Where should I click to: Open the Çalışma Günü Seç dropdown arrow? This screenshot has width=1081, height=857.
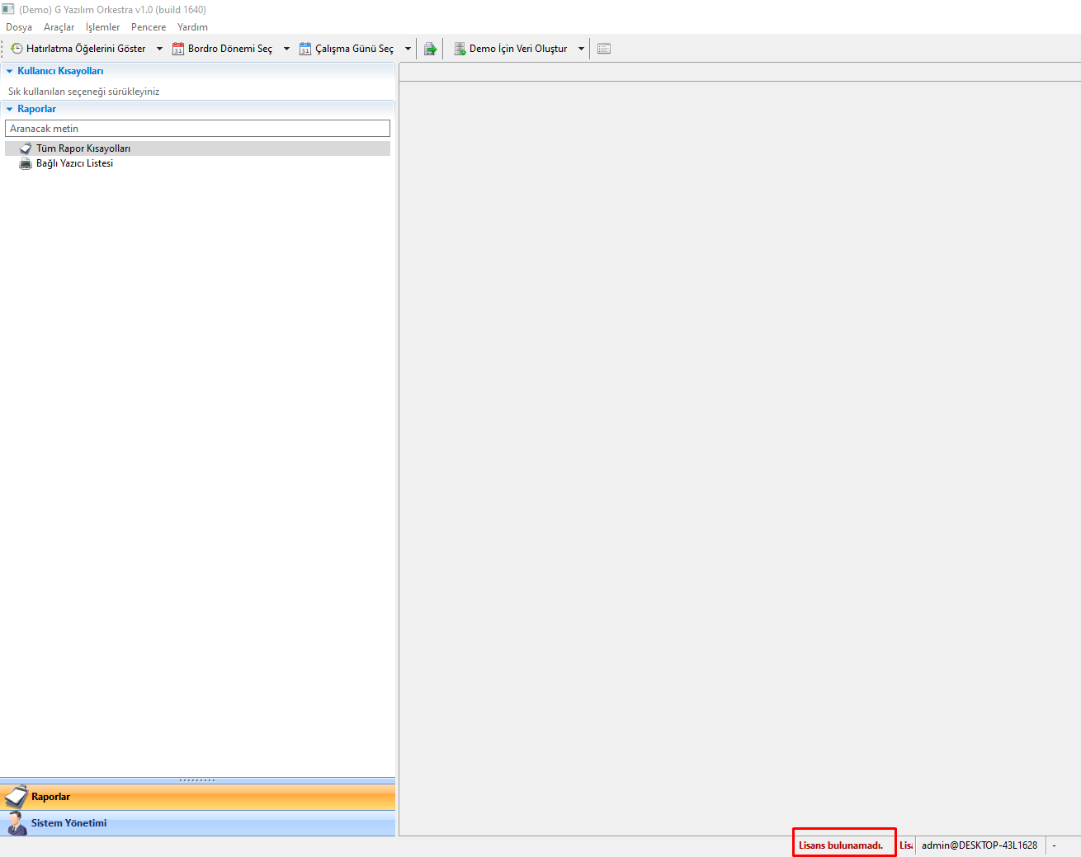(408, 49)
